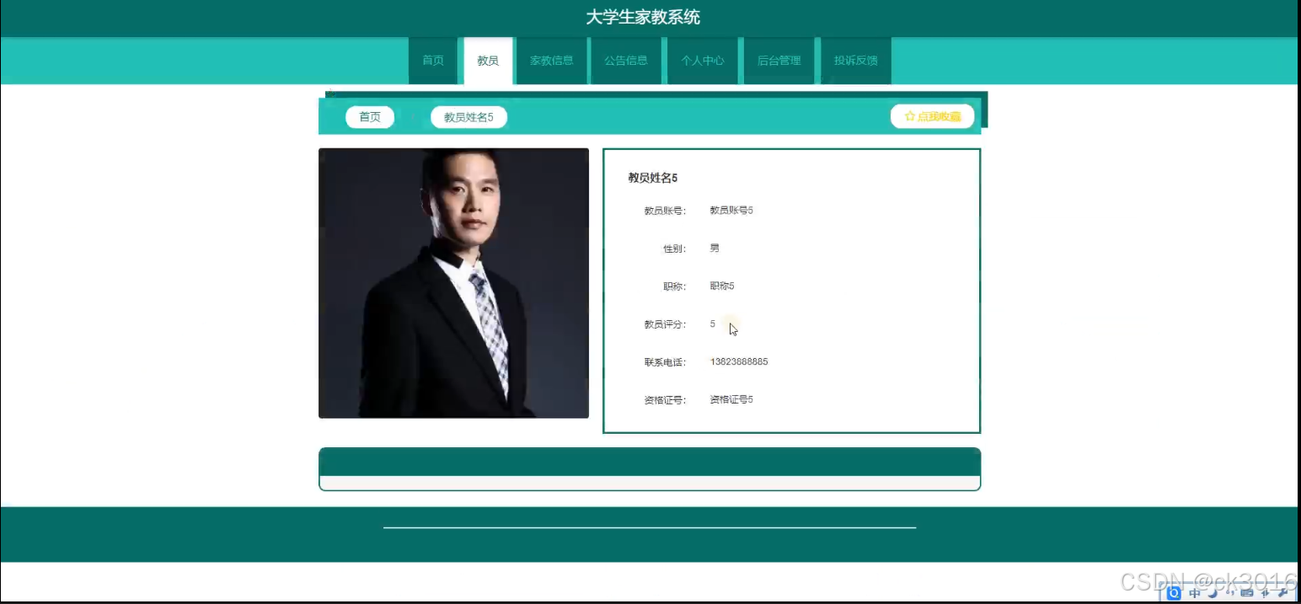
Task: Click the 首页 breadcrumb link
Action: 370,117
